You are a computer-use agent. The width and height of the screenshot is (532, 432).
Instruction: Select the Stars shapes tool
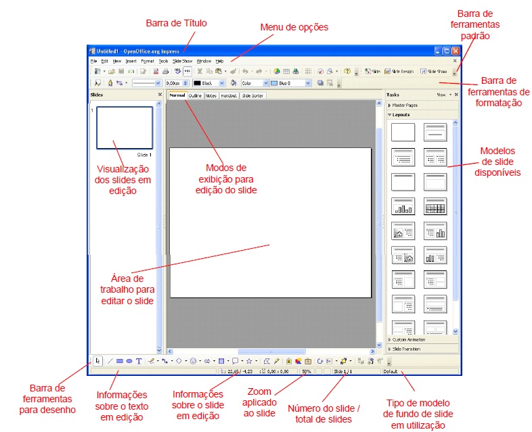click(249, 361)
